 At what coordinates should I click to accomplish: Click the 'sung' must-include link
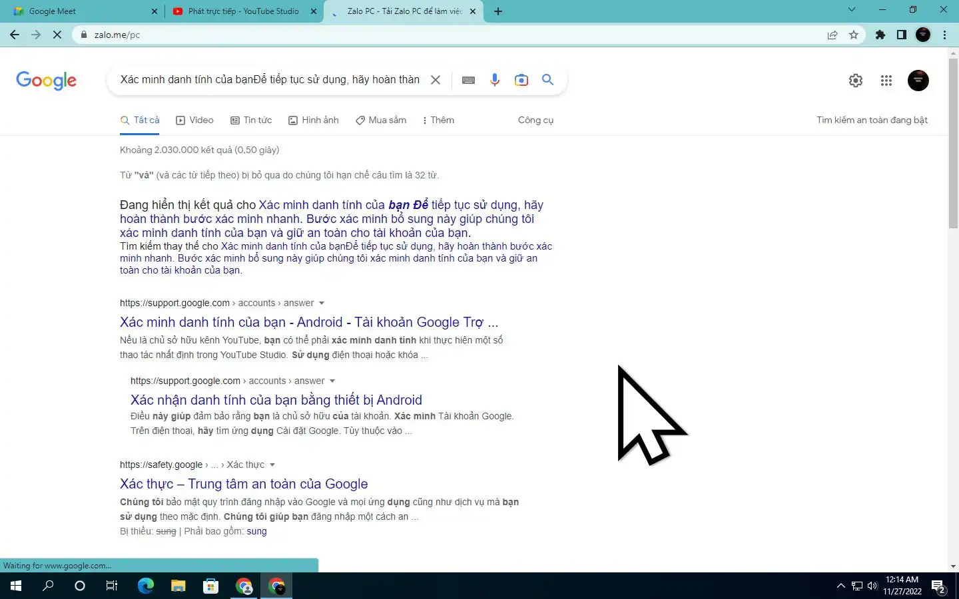point(256,531)
